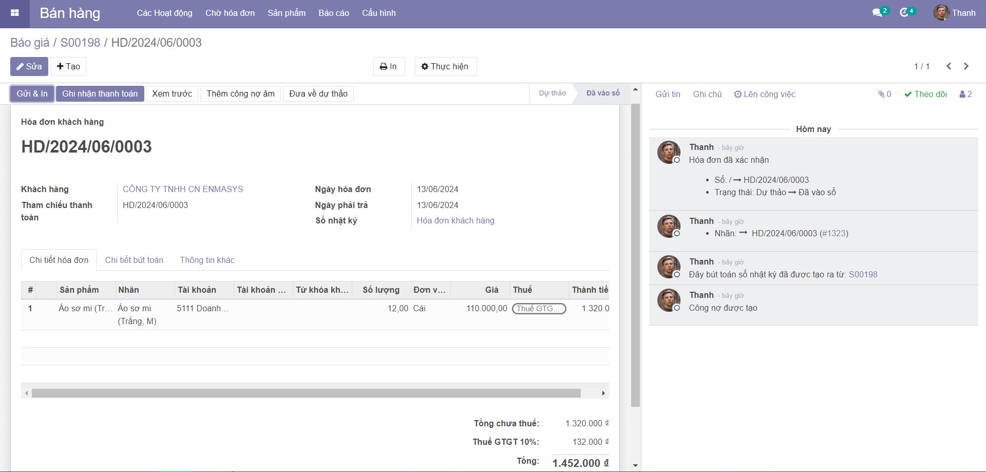The width and height of the screenshot is (986, 472).
Task: Click the Thuế GTGT tax tag
Action: tap(539, 309)
